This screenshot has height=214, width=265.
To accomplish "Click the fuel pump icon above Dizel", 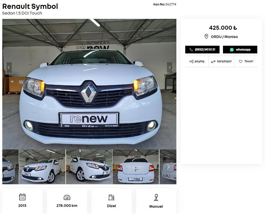I will coord(111,197).
